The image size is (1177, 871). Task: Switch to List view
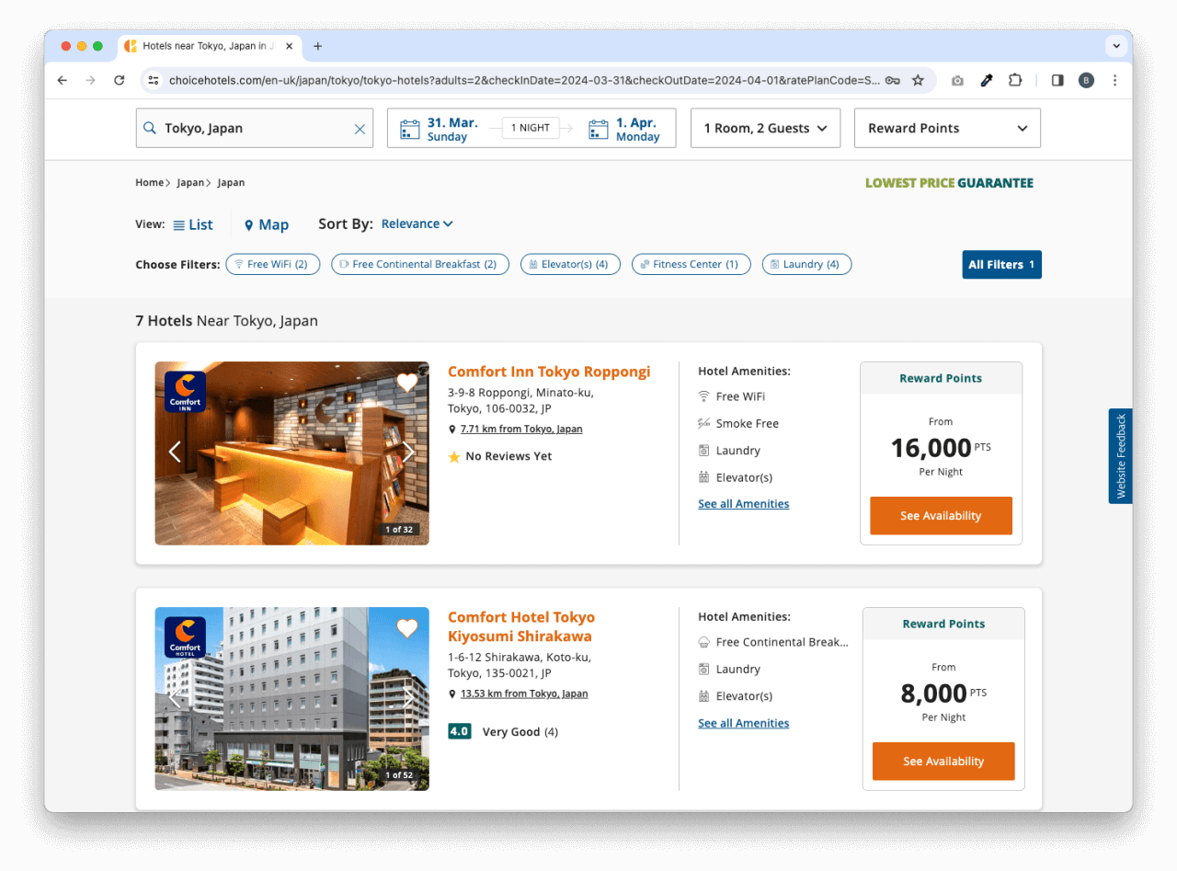tap(193, 224)
